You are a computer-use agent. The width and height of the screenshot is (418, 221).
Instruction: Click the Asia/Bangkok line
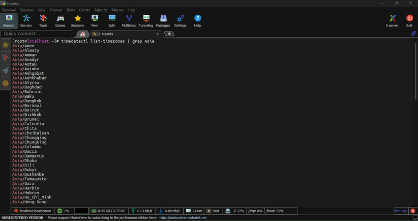pyautogui.click(x=27, y=101)
